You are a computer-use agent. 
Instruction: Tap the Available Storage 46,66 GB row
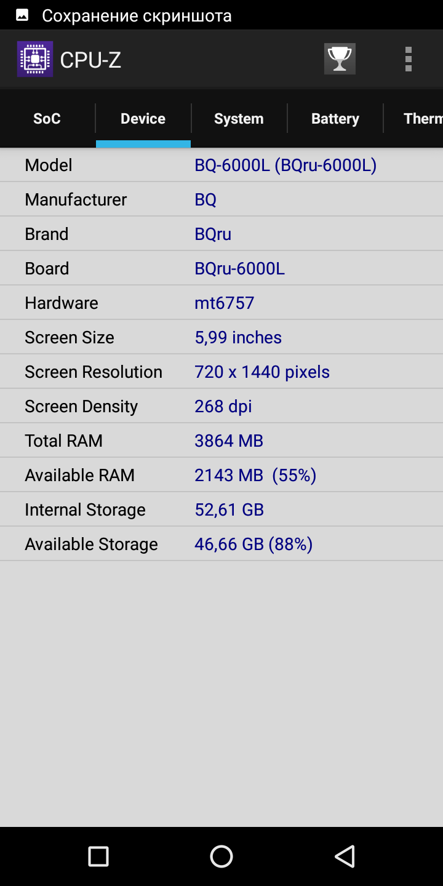(221, 544)
